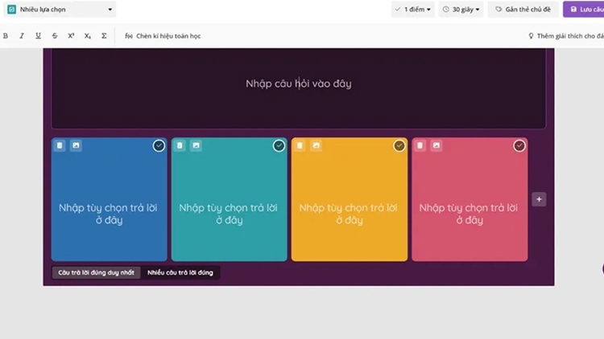The image size is (604, 339).
Task: Apply bold formatting
Action: (x=6, y=35)
